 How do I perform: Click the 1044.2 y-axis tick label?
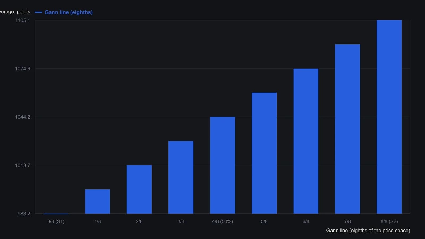tap(23, 117)
